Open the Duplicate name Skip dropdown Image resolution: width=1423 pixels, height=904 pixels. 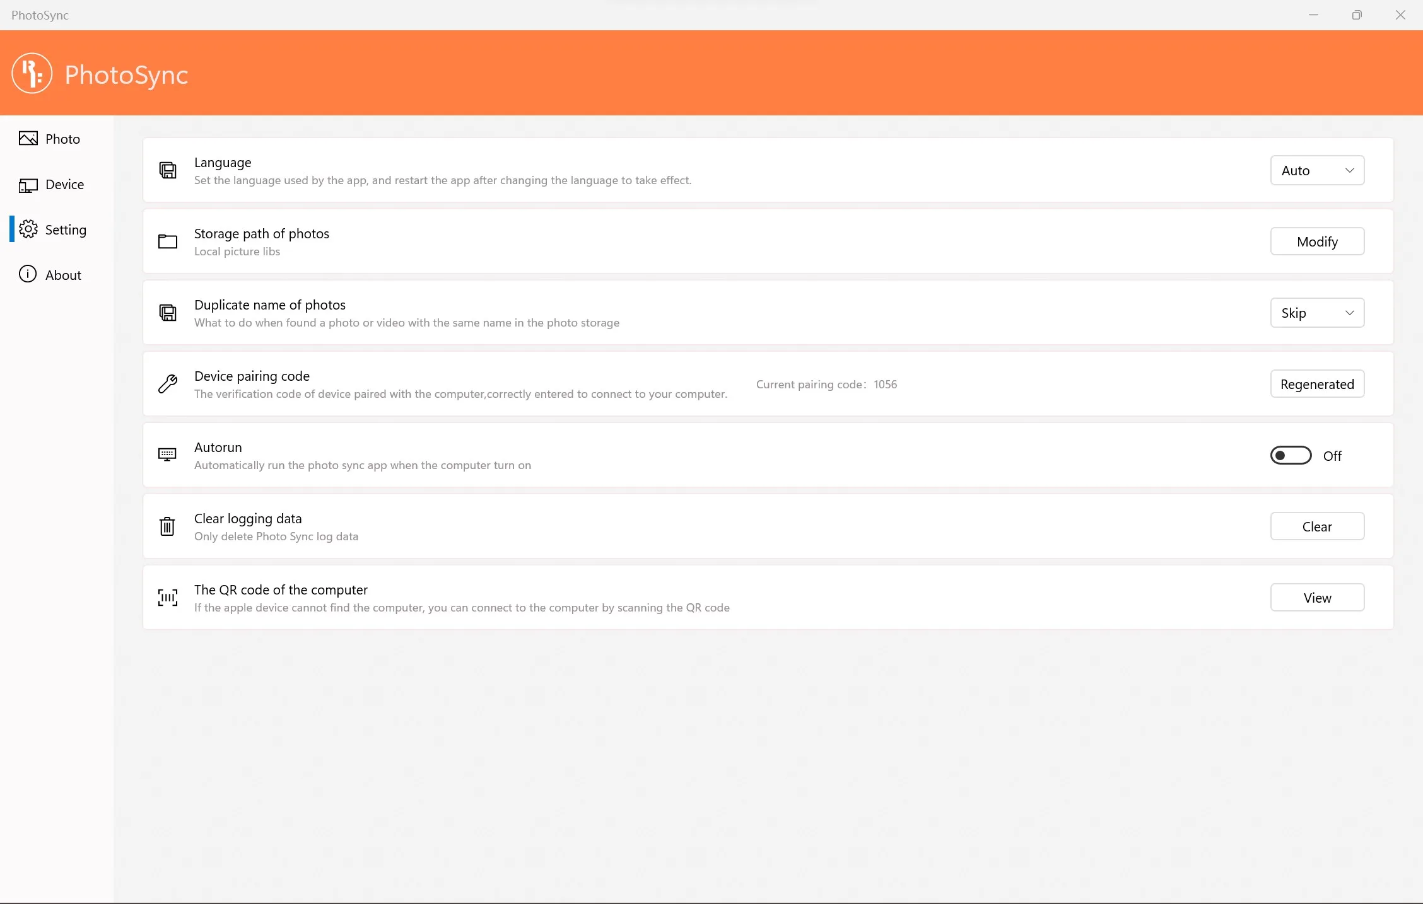click(x=1317, y=313)
